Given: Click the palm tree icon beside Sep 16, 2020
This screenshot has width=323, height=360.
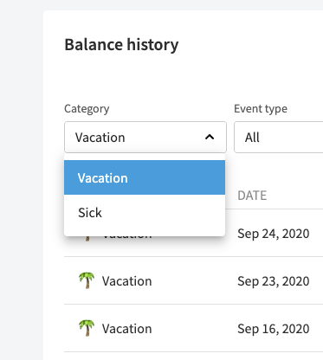Looking at the screenshot, I should [87, 328].
